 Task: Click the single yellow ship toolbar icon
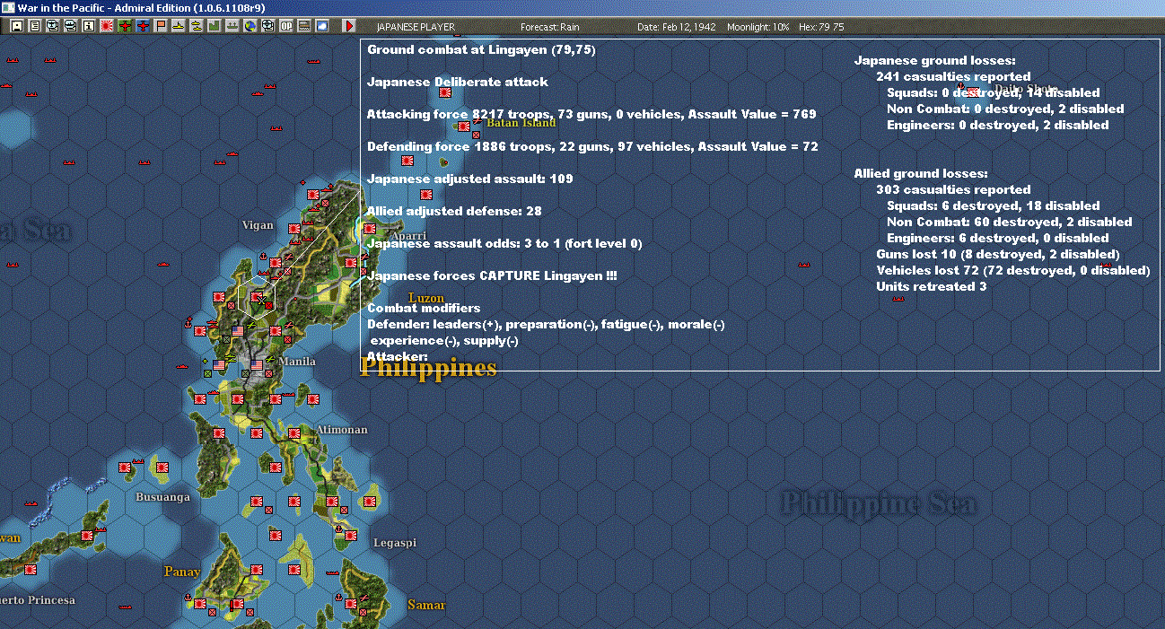point(179,26)
